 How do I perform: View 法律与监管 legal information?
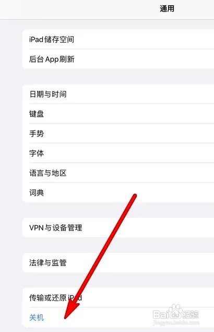tap(118, 262)
